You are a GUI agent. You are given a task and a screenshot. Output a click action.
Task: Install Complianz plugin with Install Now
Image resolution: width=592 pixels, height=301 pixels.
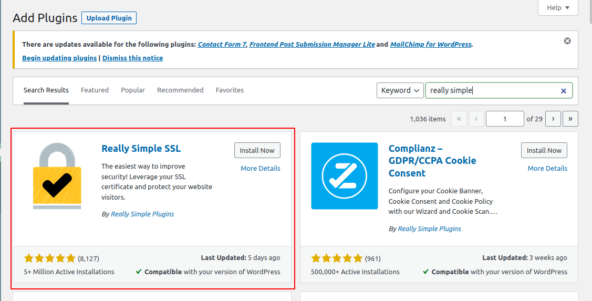click(x=544, y=150)
